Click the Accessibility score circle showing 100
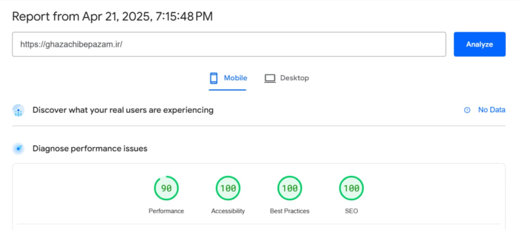 [x=228, y=188]
